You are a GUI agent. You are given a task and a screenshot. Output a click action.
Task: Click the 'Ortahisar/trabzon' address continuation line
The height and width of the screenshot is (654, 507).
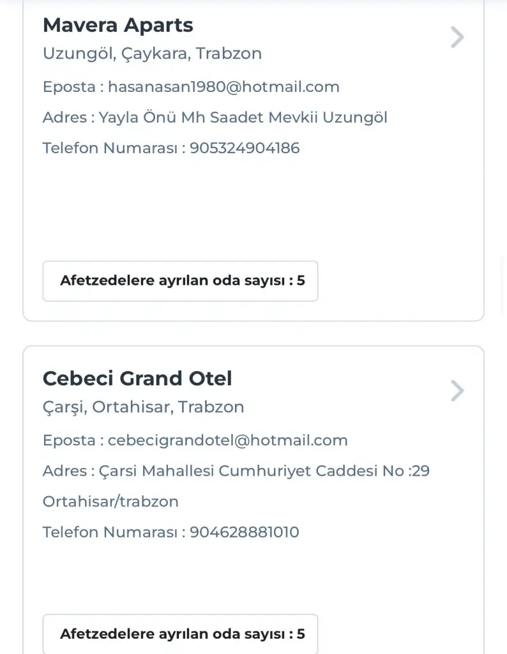[110, 501]
